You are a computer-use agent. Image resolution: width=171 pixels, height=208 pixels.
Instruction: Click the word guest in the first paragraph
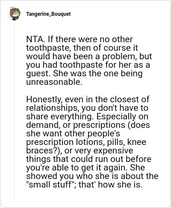38,74
